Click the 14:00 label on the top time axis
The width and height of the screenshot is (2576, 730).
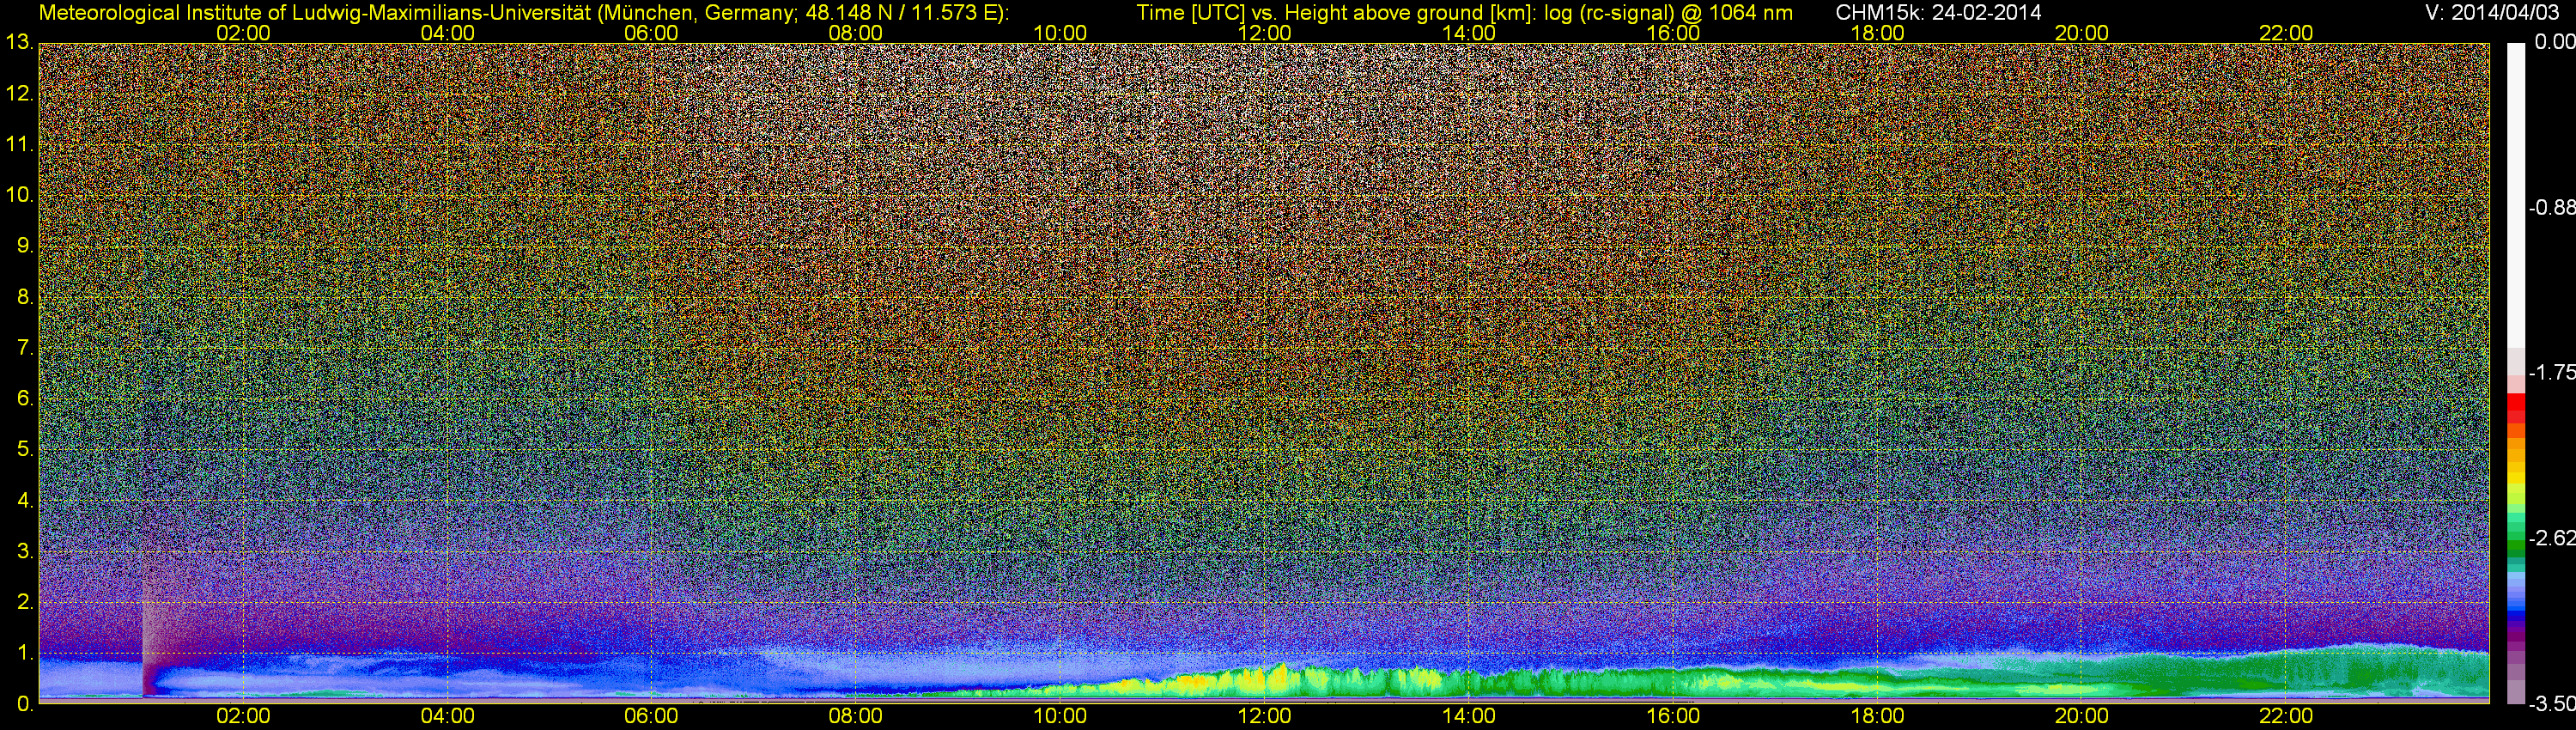[x=1469, y=33]
